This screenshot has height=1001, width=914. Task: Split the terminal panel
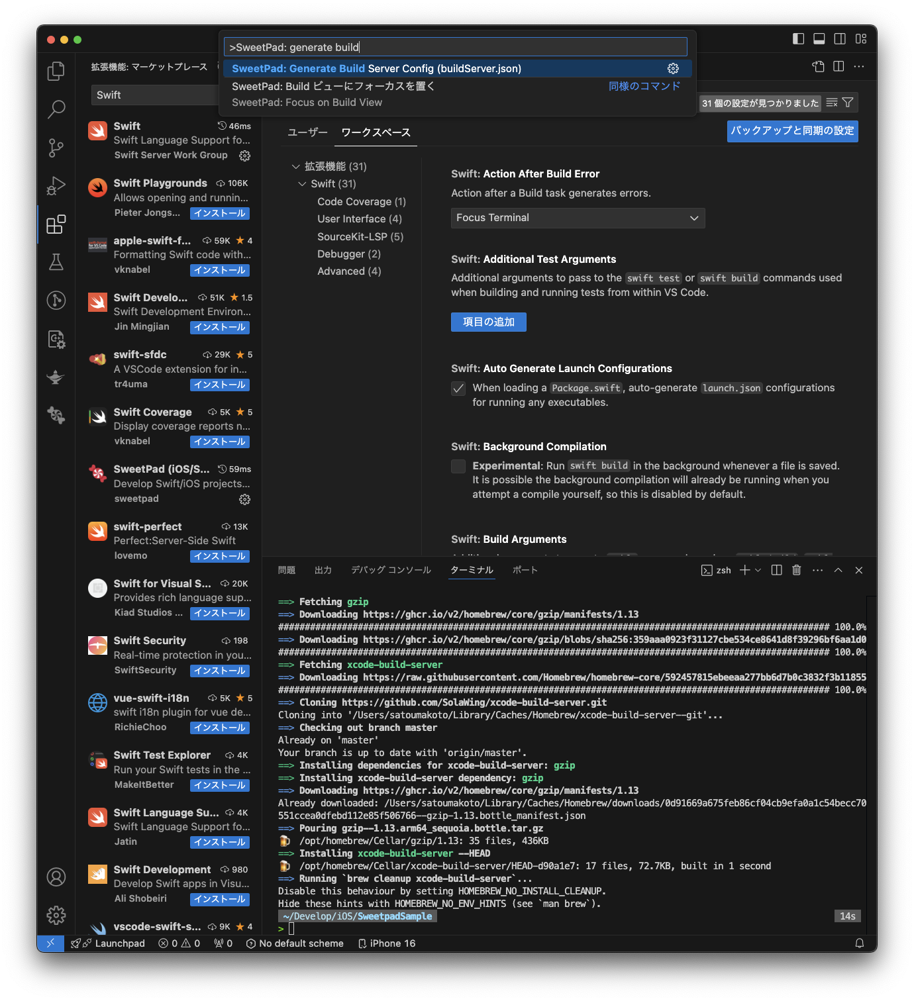(777, 570)
